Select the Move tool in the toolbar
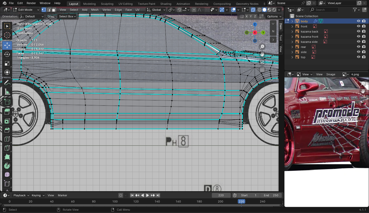Viewport: 369px width, 213px height. click(7, 45)
